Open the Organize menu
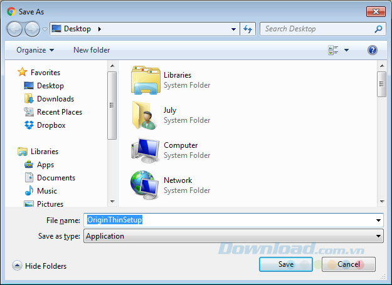 click(x=35, y=50)
